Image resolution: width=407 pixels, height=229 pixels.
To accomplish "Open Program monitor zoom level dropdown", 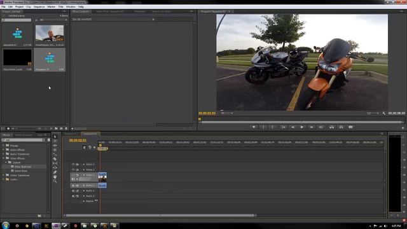I will coord(227,113).
